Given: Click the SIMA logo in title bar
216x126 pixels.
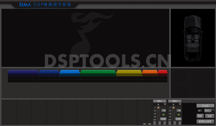Looking at the screenshot, I should (25, 5).
